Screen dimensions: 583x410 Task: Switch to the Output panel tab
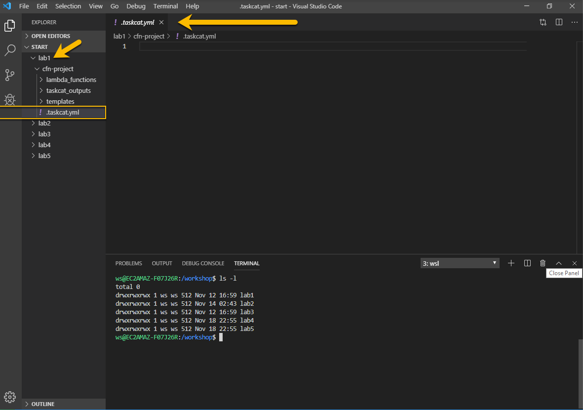162,263
